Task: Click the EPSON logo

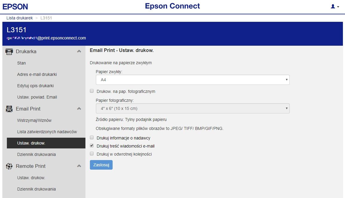Action: [15, 7]
